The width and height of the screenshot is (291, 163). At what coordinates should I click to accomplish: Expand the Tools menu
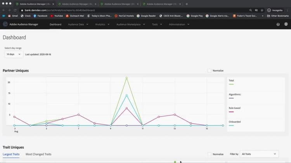[157, 24]
